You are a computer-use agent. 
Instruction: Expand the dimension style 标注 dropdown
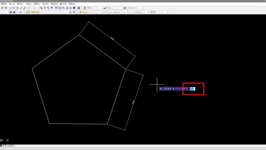tap(121, 8)
